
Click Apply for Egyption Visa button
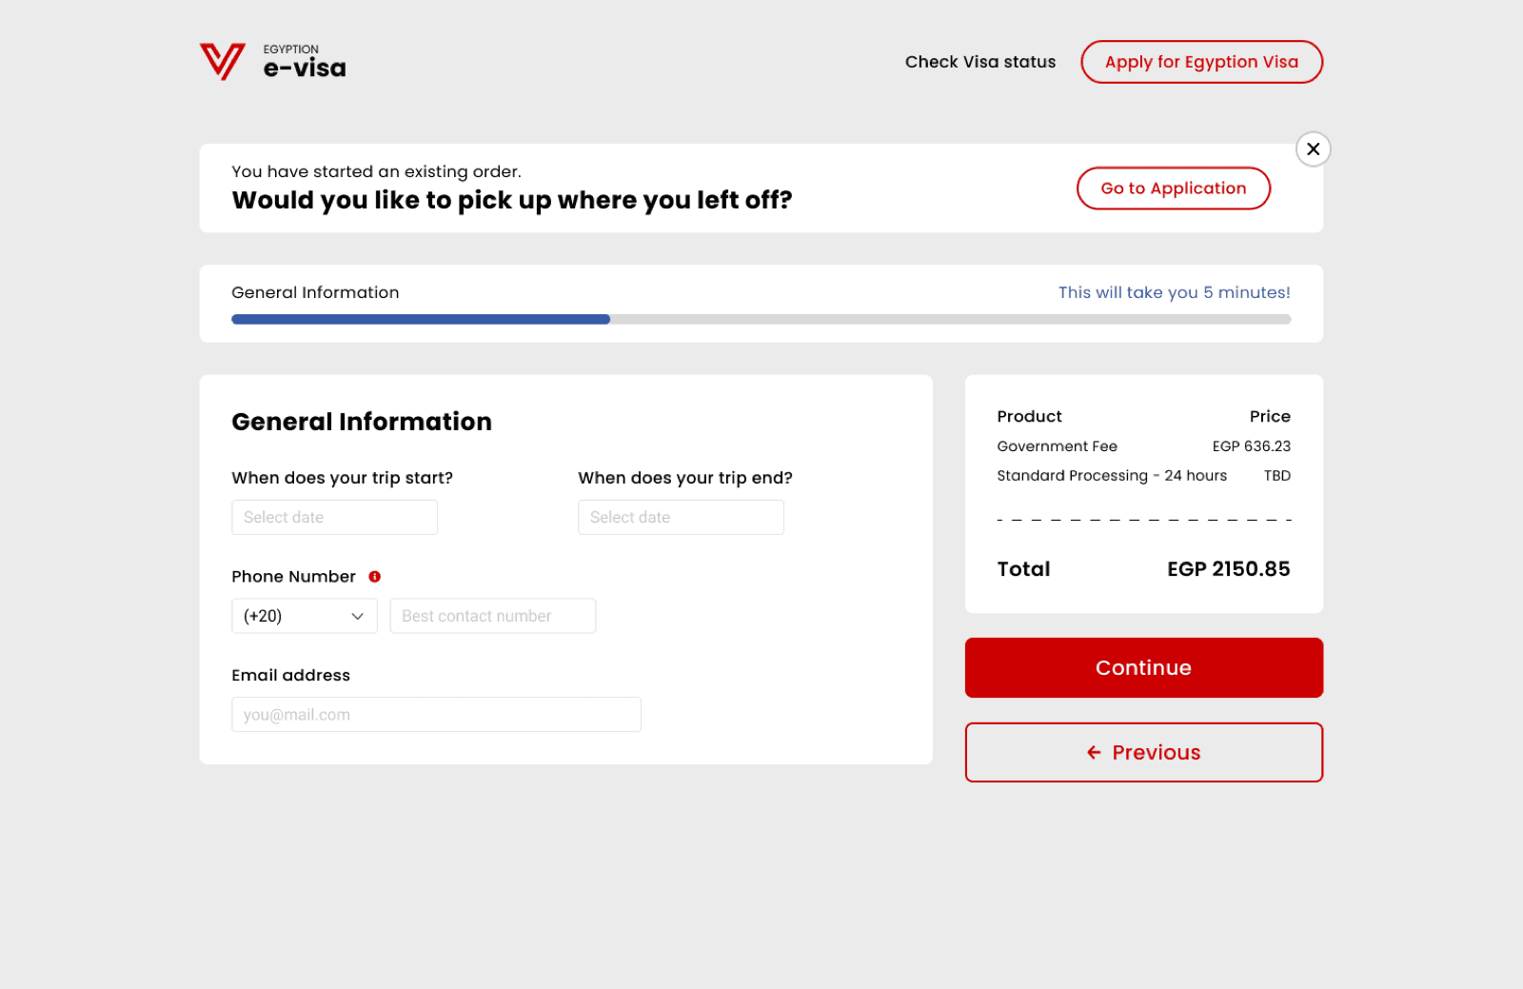(1201, 62)
